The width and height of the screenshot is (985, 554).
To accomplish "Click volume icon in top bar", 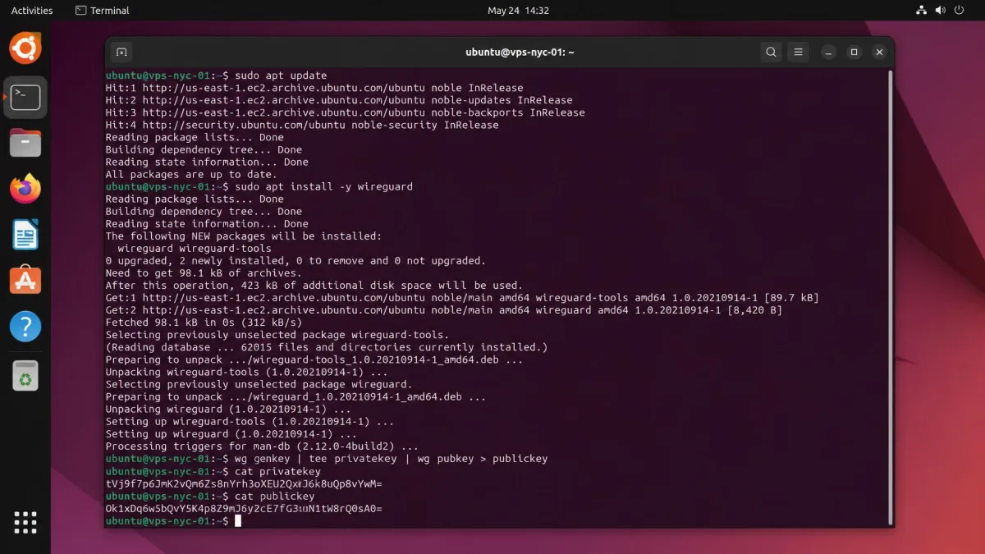I will 939,11.
